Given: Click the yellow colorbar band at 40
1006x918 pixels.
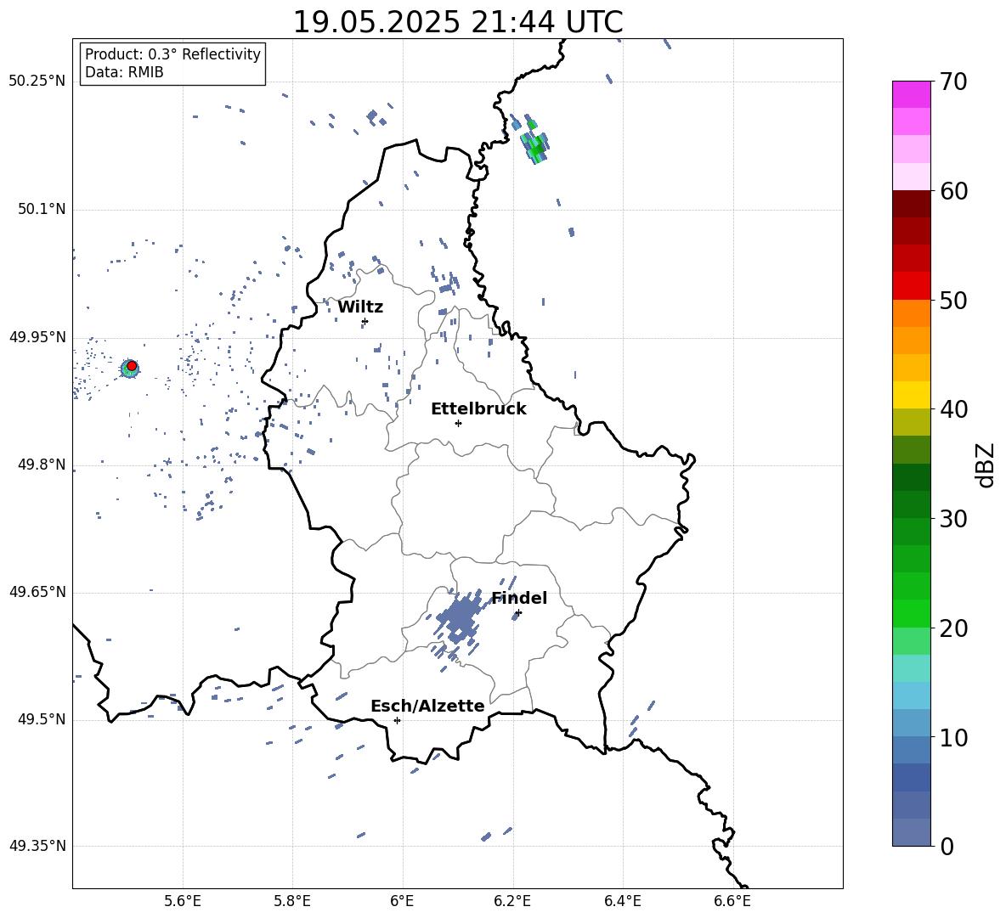Looking at the screenshot, I should pyautogui.click(x=911, y=395).
